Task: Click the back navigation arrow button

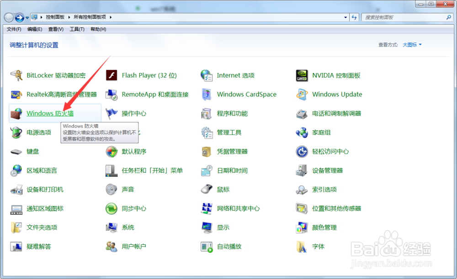Action: pyautogui.click(x=9, y=18)
